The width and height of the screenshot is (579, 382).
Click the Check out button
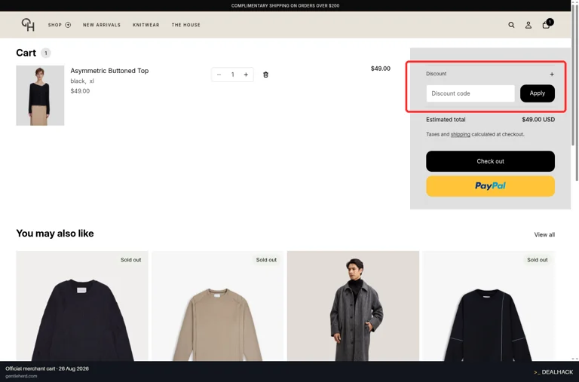coord(490,161)
